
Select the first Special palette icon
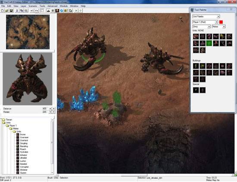pos(196,90)
